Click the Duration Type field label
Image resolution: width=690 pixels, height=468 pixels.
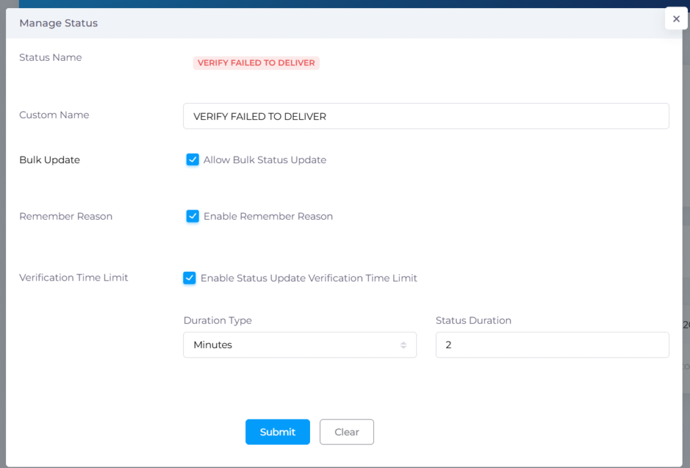218,320
